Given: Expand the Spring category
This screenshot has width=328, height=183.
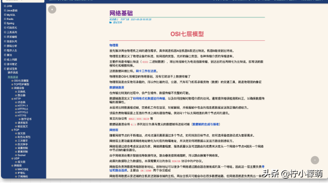Looking at the screenshot, I should [x=5, y=23].
